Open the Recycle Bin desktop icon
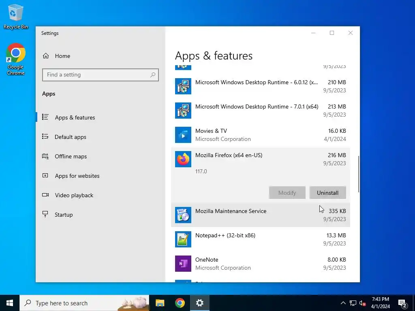 16,16
